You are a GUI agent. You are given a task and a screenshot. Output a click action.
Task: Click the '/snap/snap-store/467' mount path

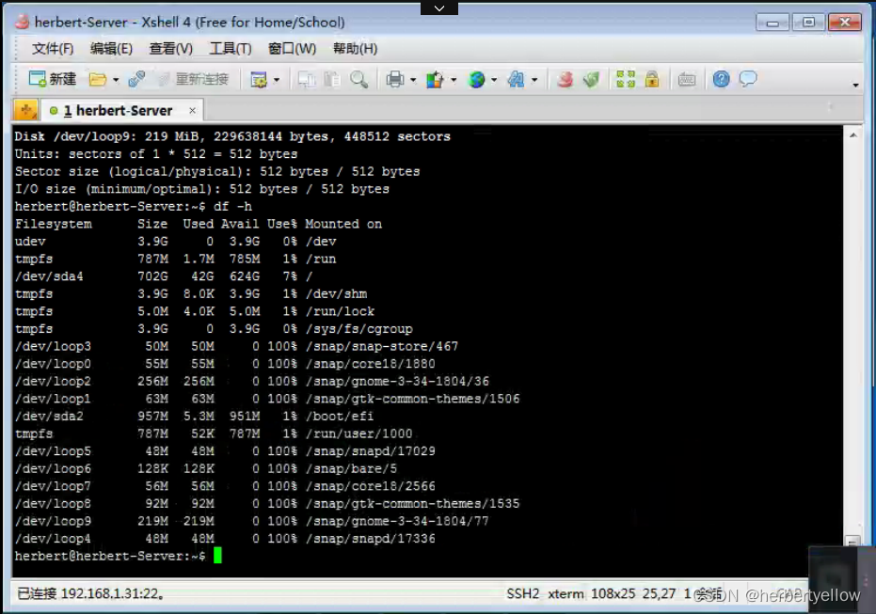tap(382, 346)
